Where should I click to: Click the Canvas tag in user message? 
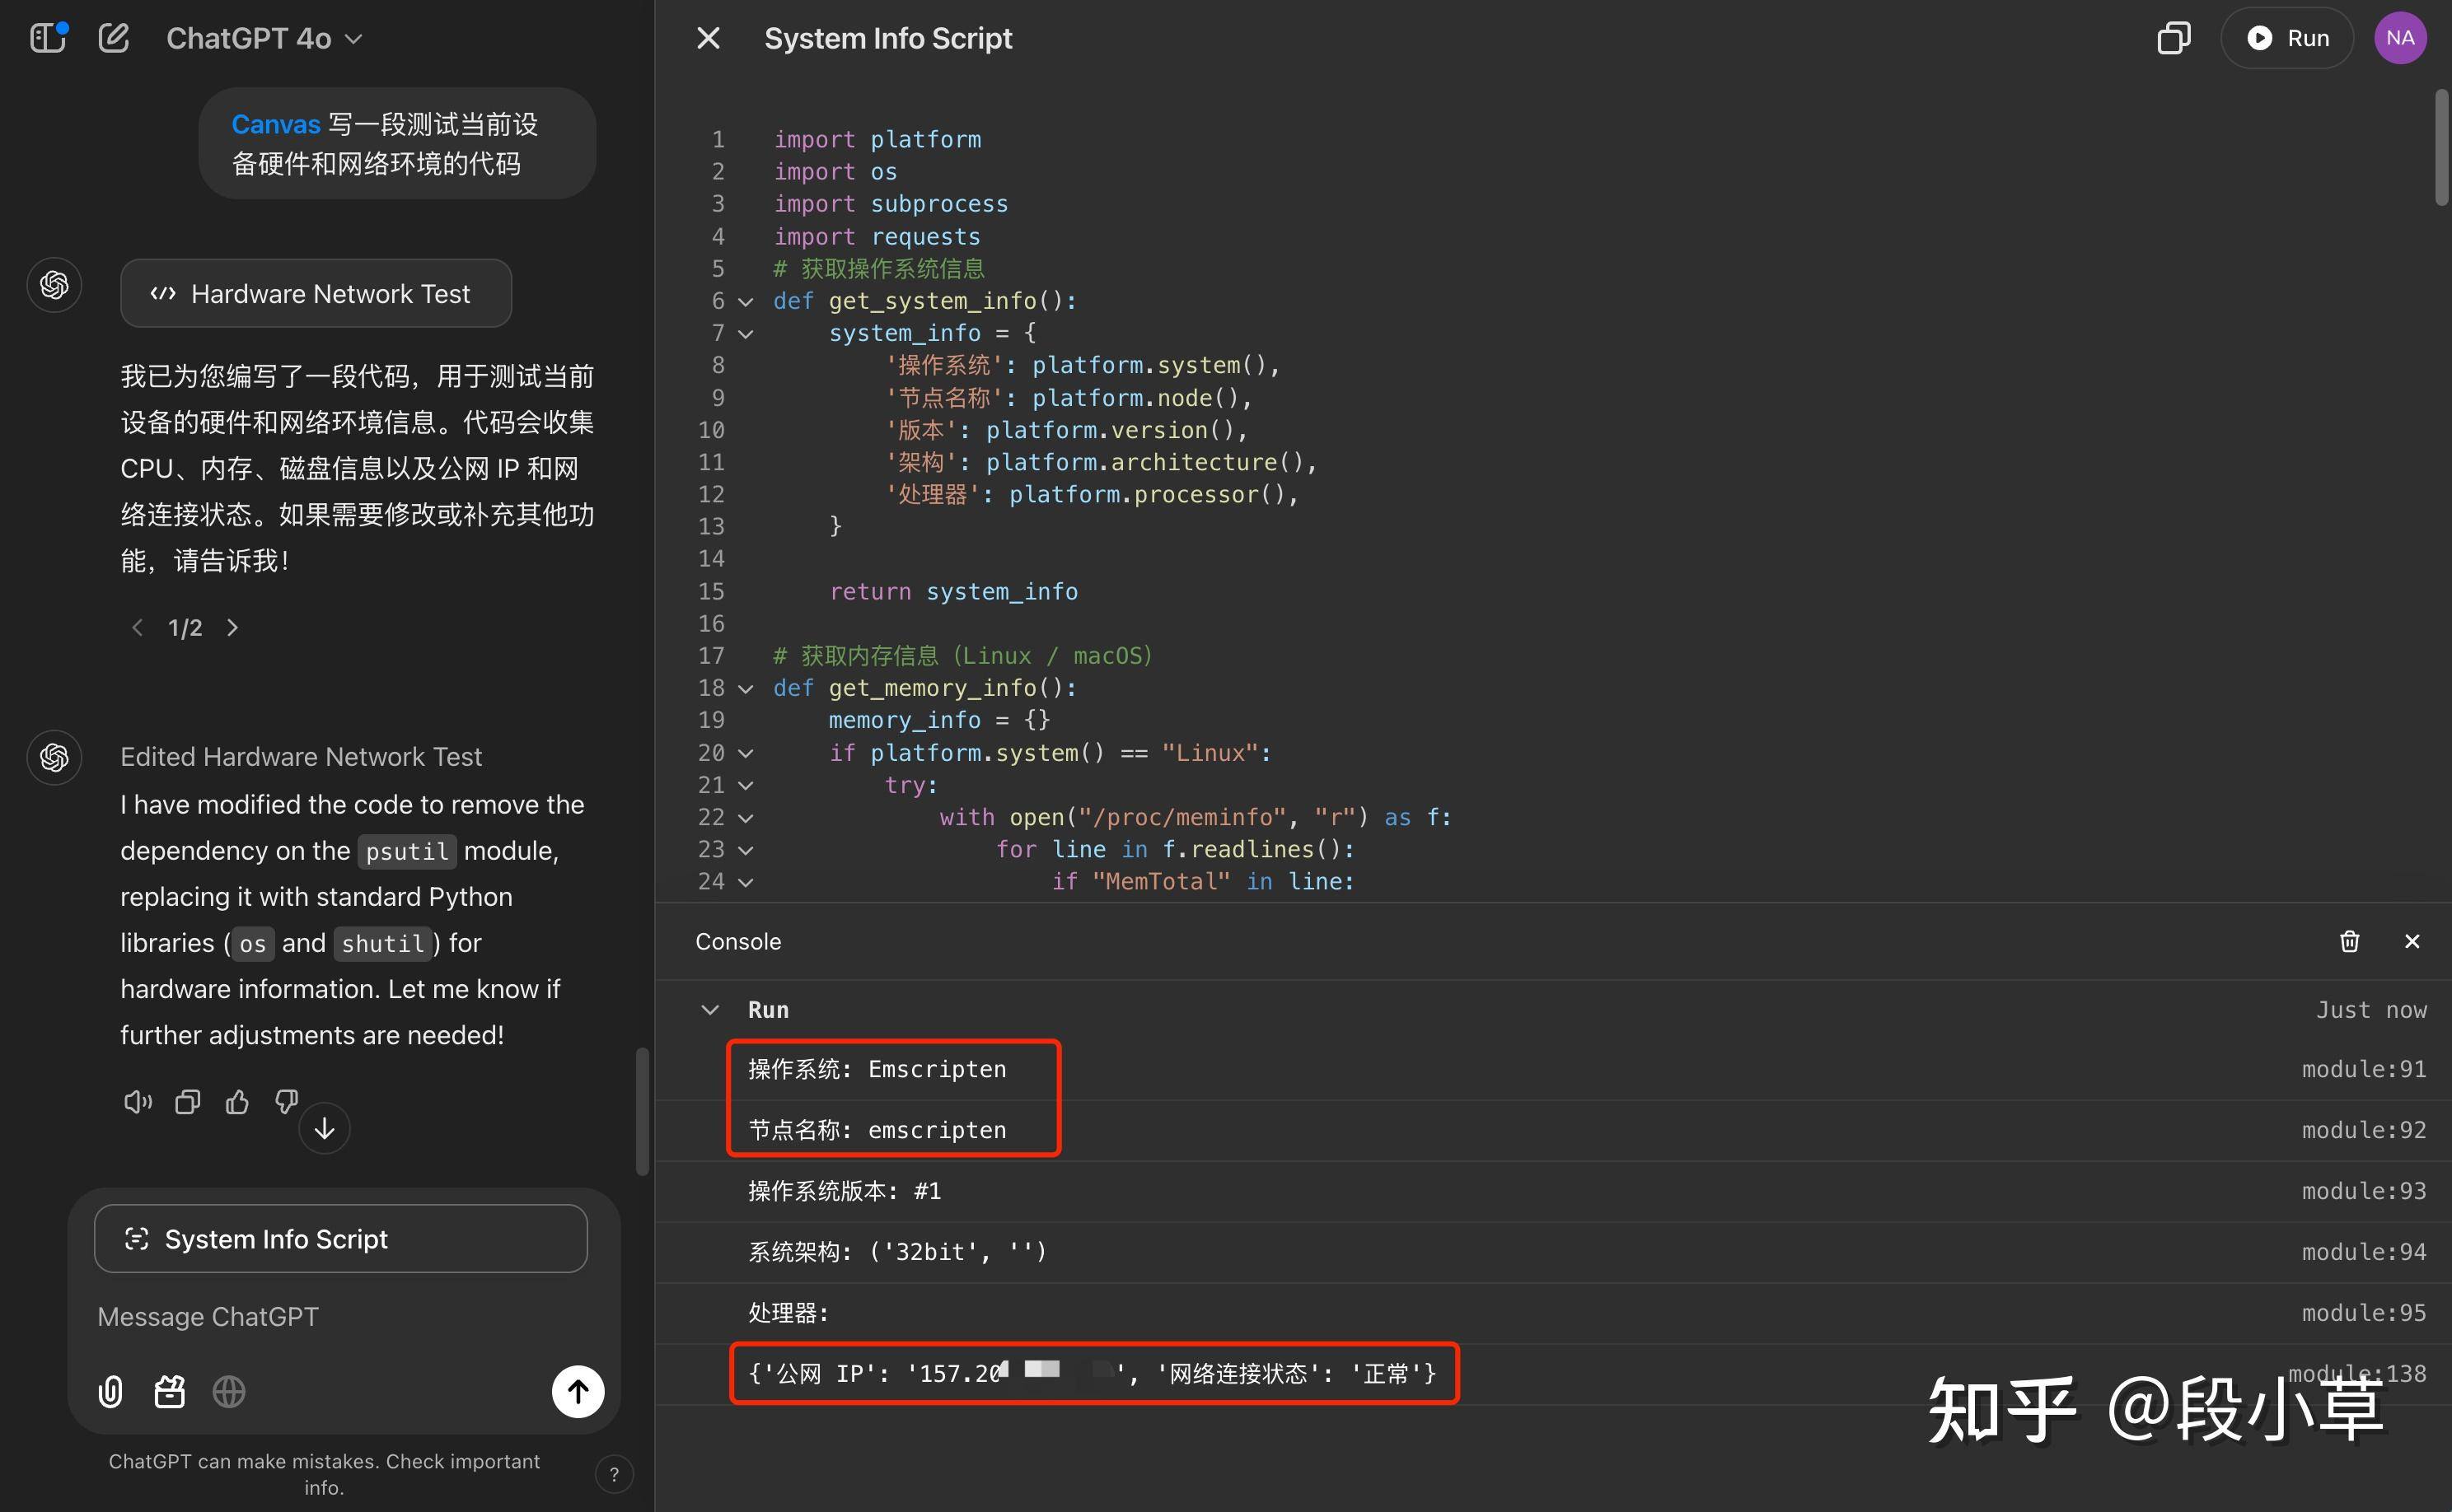tap(275, 124)
